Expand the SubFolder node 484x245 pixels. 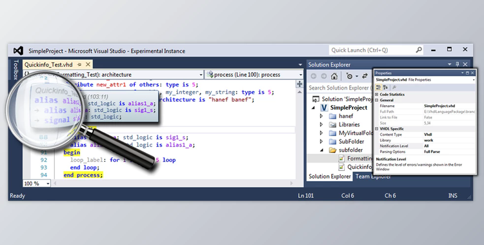[321, 142]
